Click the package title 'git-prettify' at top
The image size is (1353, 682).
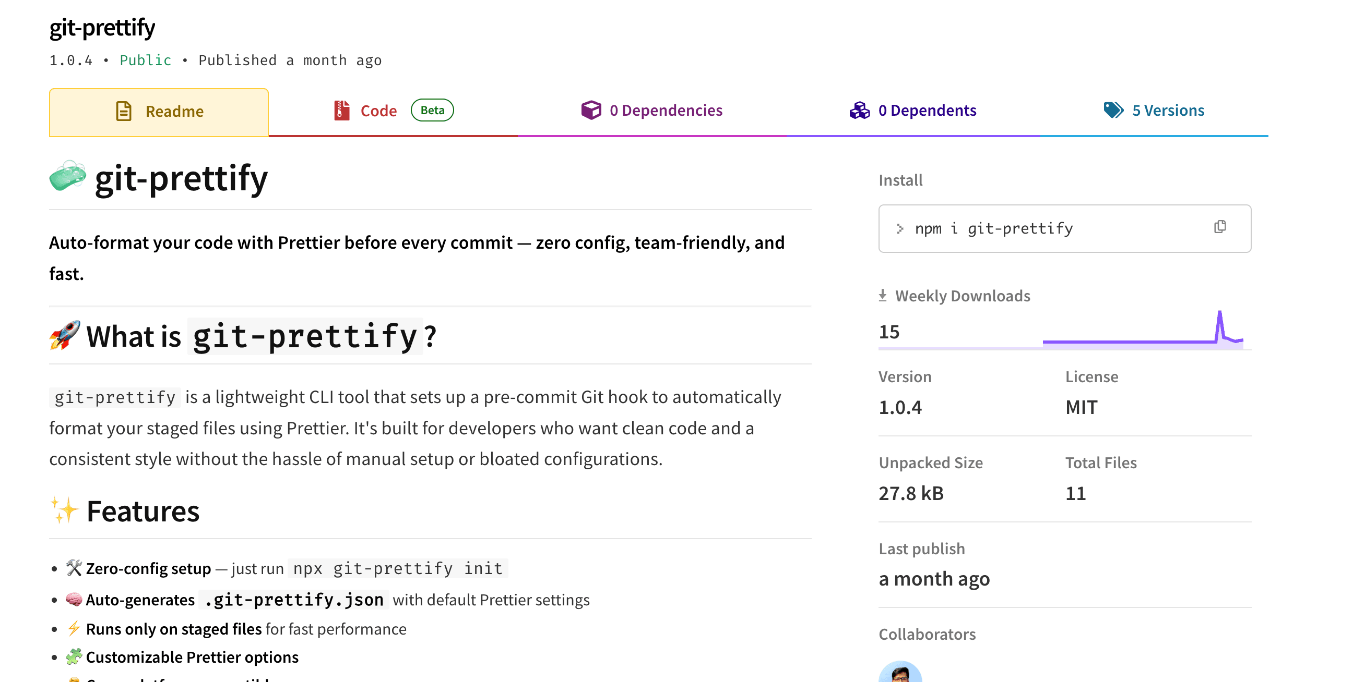tap(102, 27)
